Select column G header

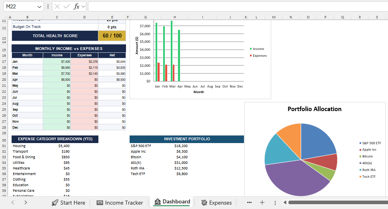tap(145, 17)
